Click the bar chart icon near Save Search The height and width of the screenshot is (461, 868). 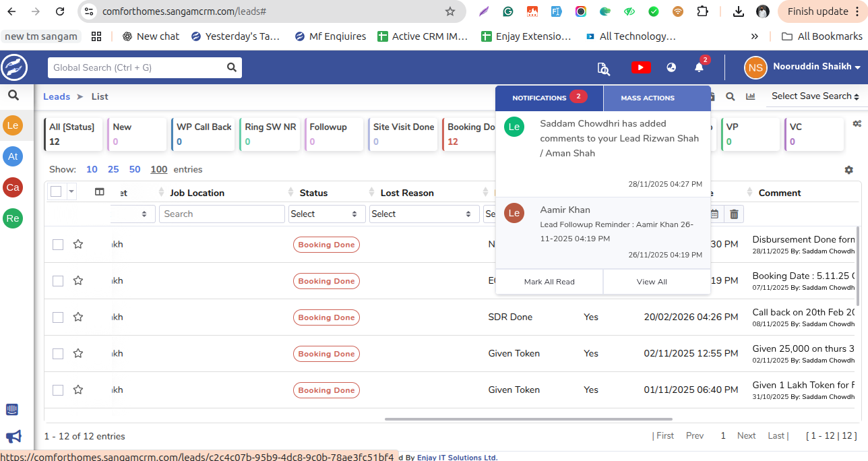pos(750,97)
